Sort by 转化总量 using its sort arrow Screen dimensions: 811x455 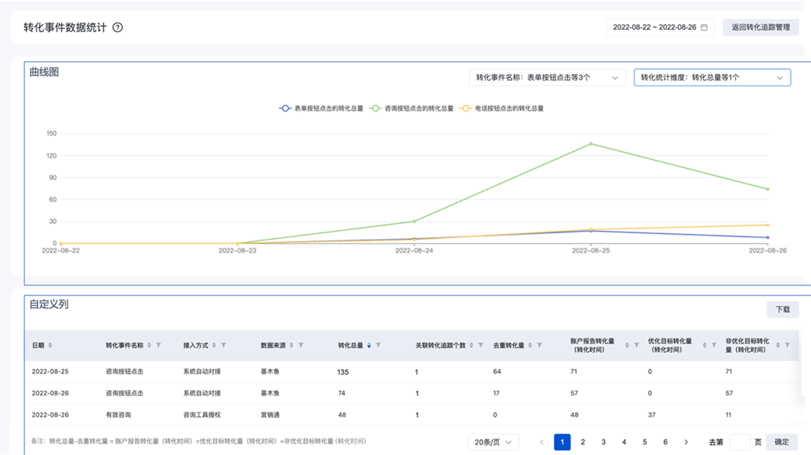coord(369,345)
